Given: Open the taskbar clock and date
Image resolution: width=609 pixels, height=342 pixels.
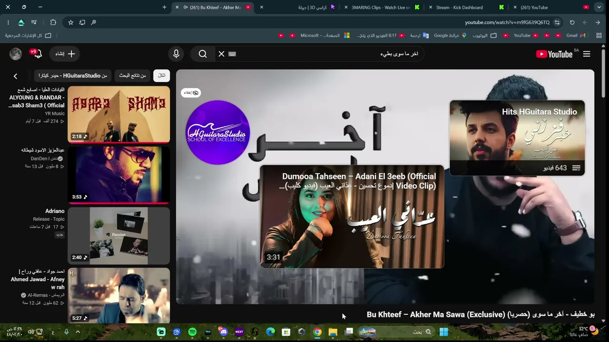Looking at the screenshot, I should pyautogui.click(x=14, y=332).
